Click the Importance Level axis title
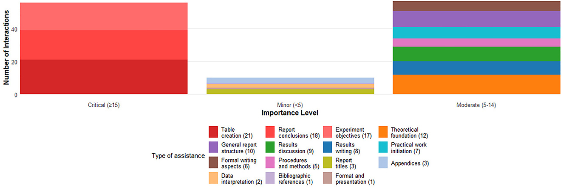This screenshot has width=563, height=188. click(x=290, y=113)
